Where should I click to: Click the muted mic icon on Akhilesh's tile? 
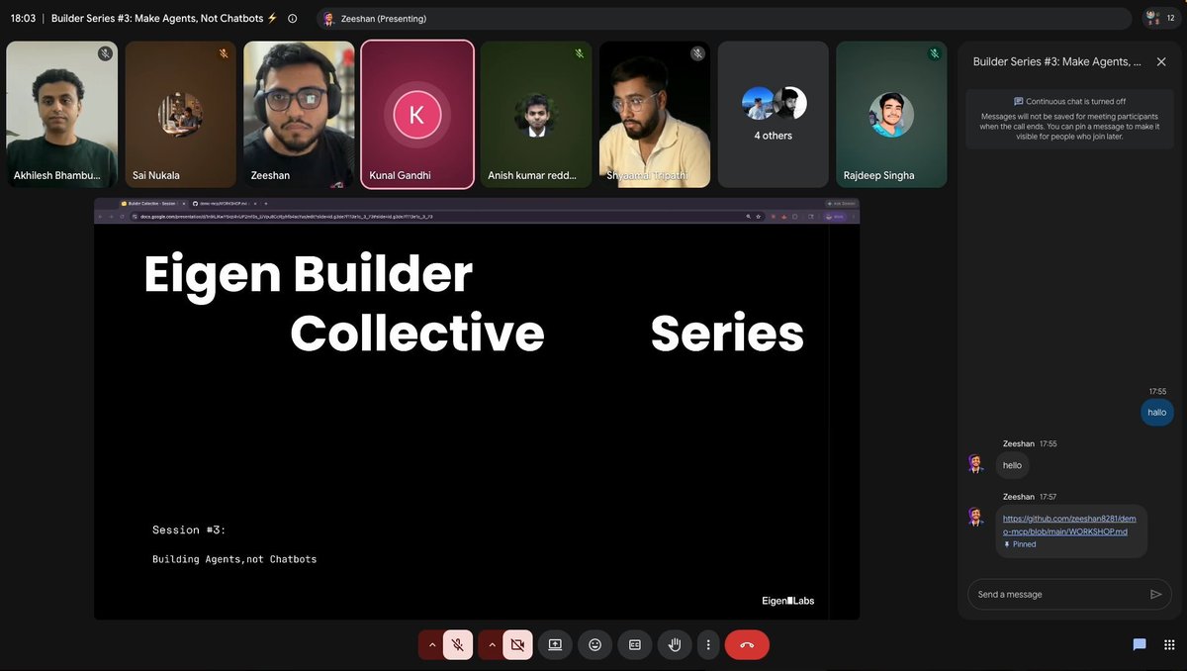click(105, 53)
